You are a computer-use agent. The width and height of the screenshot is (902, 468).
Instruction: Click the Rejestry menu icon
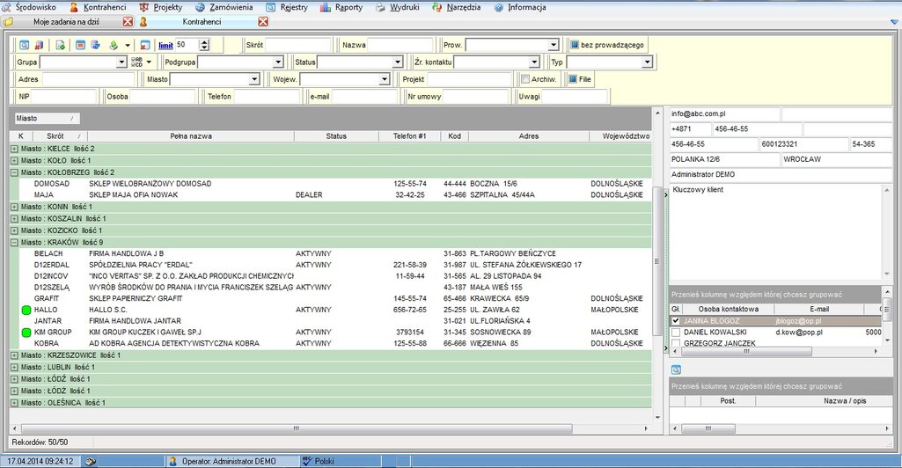tap(271, 7)
